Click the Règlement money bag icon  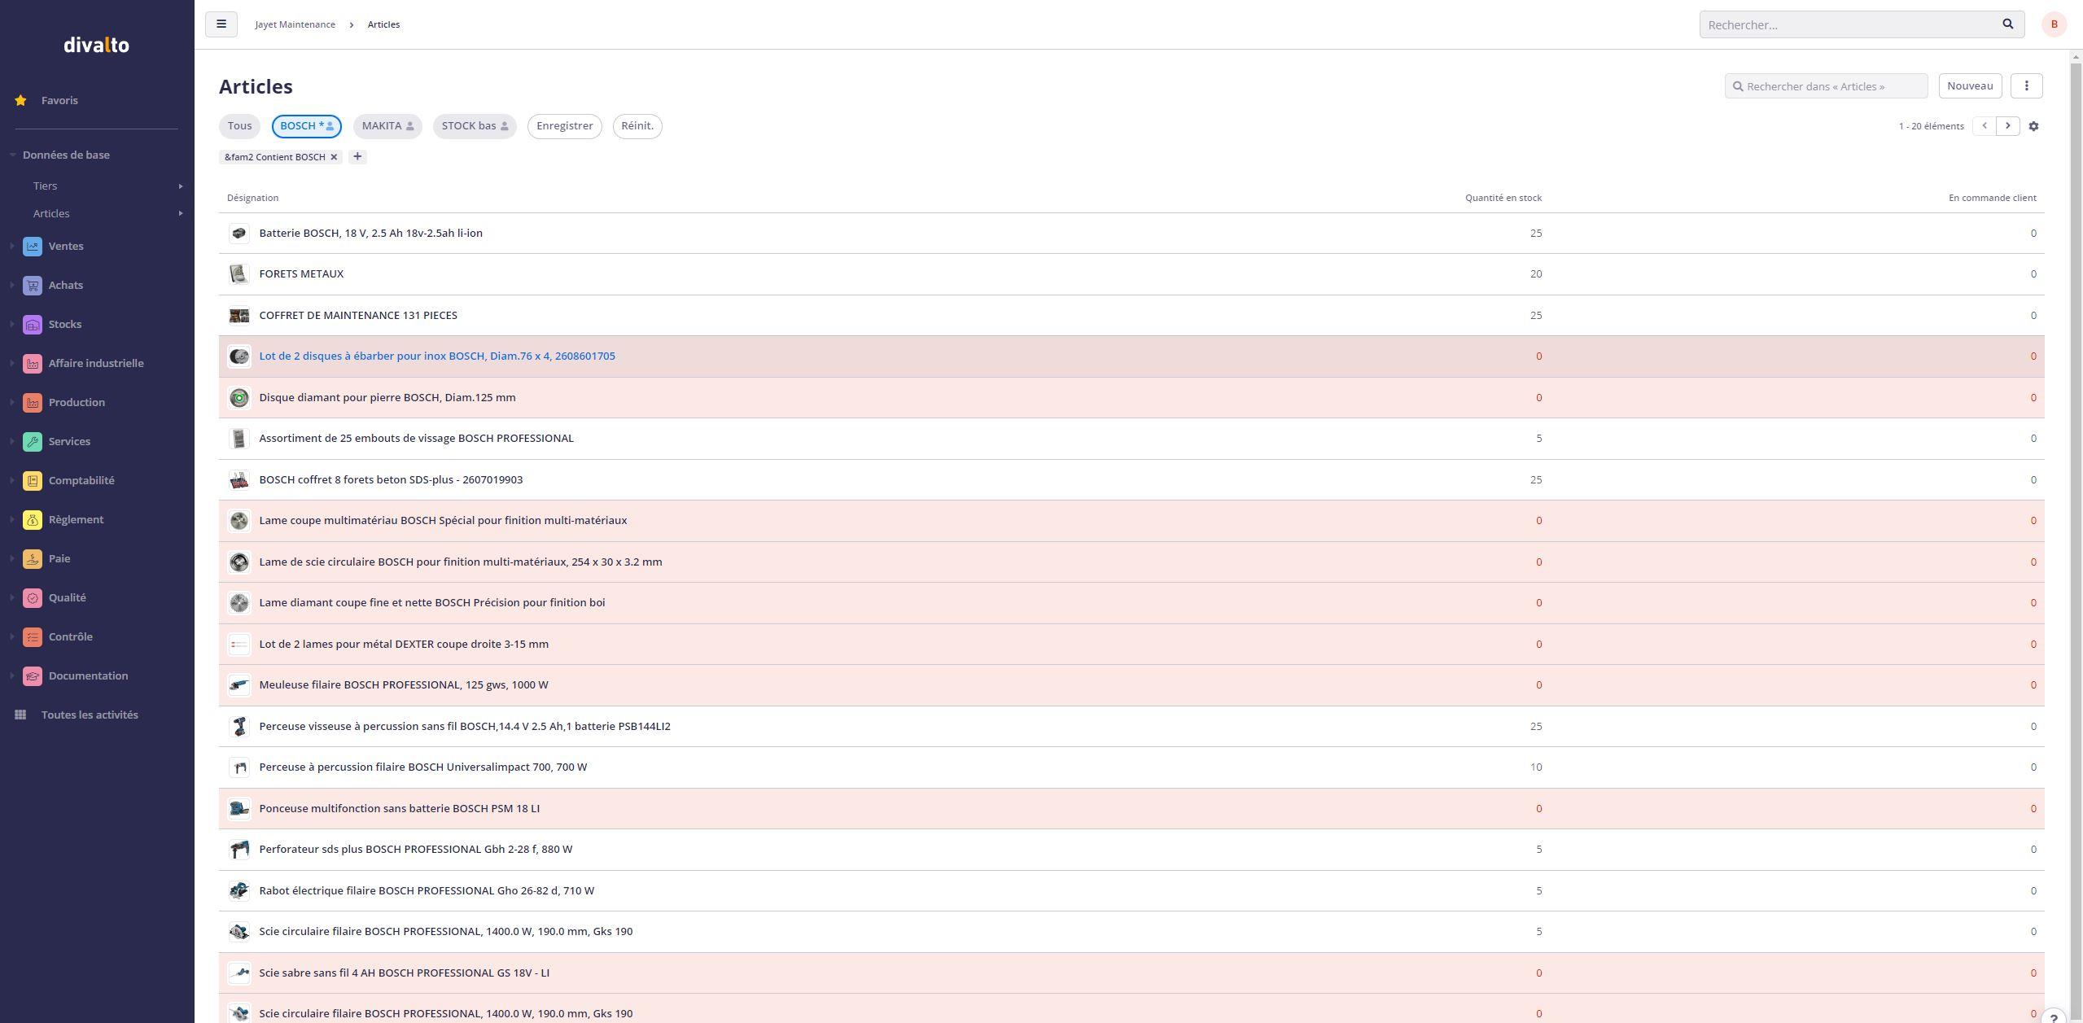coord(33,519)
